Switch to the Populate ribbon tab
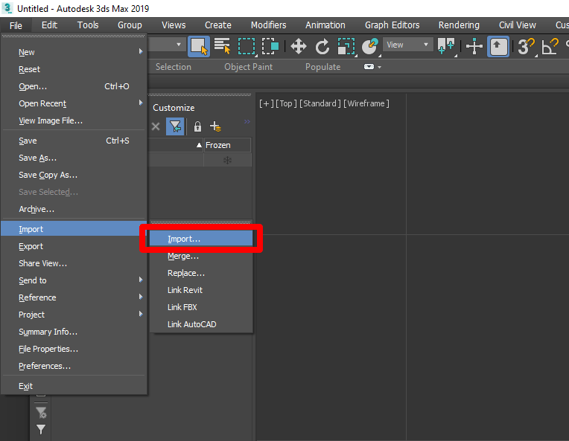The width and height of the screenshot is (569, 441). 322,67
